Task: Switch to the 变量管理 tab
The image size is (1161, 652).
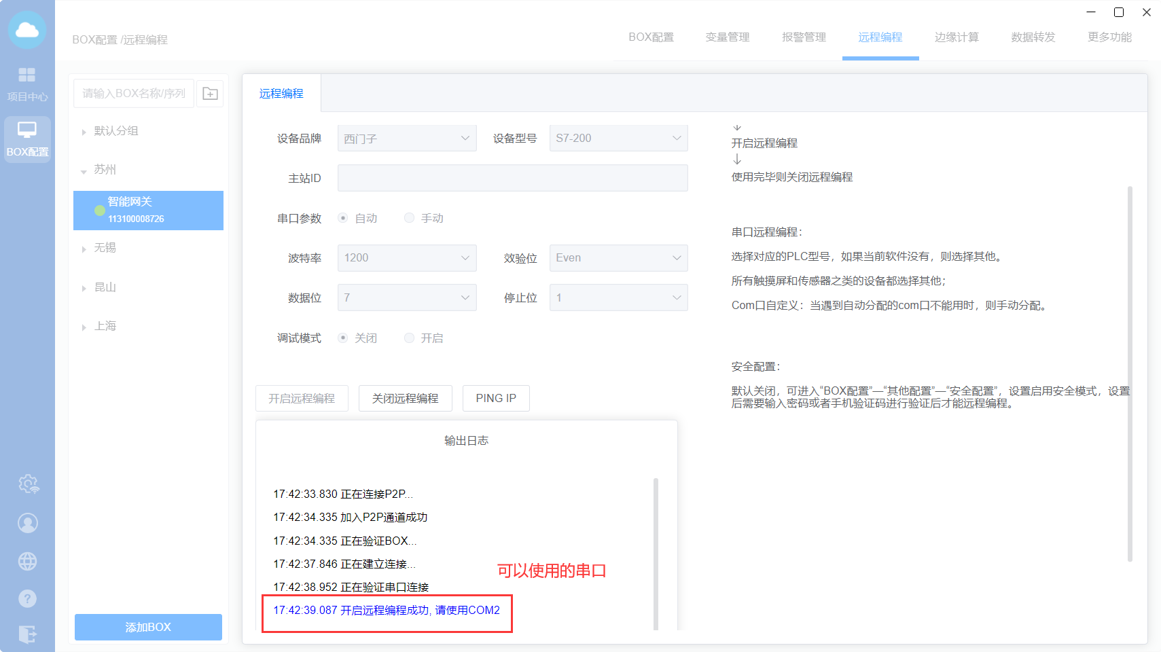Action: [x=727, y=37]
